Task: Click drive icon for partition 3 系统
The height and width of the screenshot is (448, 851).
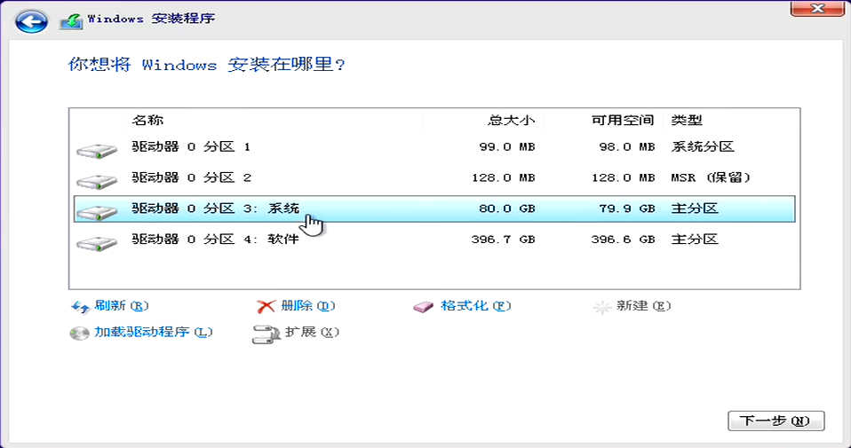Action: coord(96,213)
